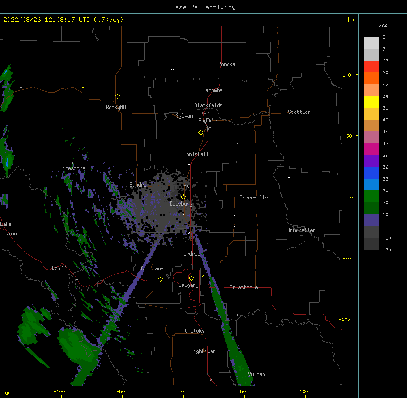Click the -50 bottom axis tick label
Screen dimensions: 407x398
click(x=120, y=391)
